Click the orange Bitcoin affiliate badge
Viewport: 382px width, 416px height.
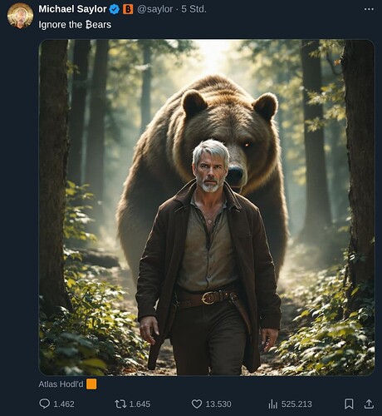[x=128, y=9]
